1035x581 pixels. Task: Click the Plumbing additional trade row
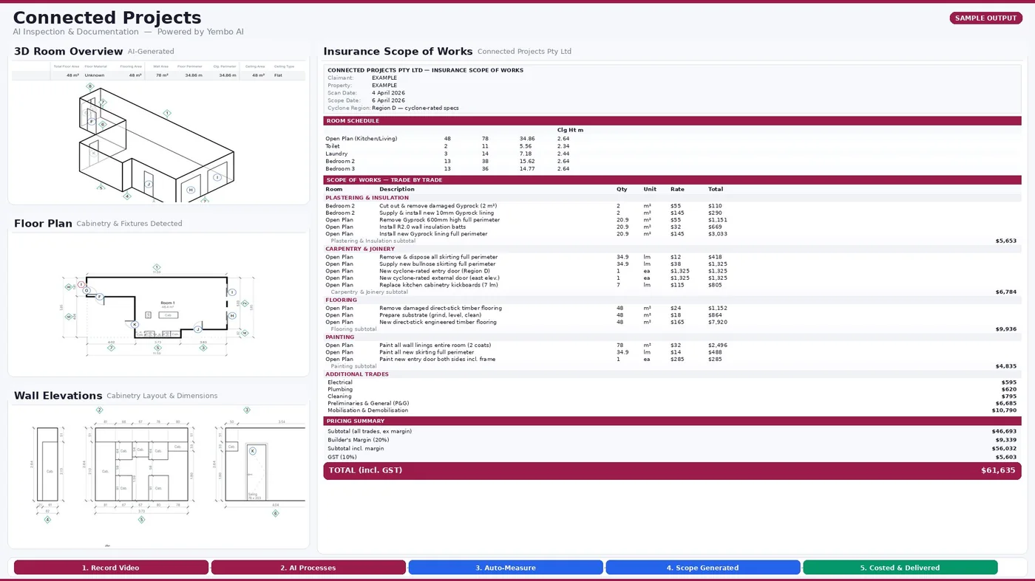click(672, 389)
